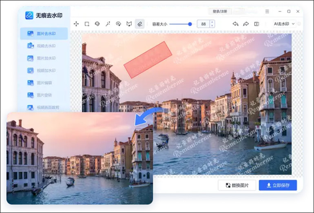Image resolution: width=314 pixels, height=213 pixels.
Task: Select the magic wand tool
Action: click(x=108, y=24)
